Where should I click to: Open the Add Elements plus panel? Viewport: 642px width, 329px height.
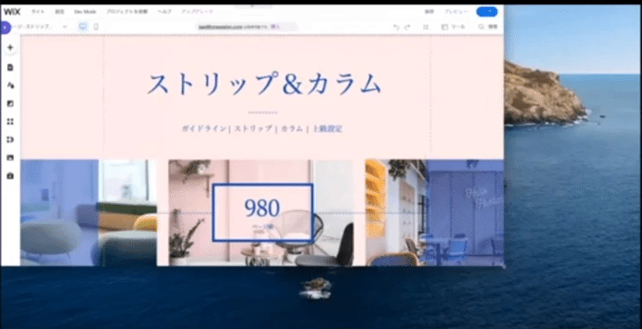pyautogui.click(x=10, y=48)
